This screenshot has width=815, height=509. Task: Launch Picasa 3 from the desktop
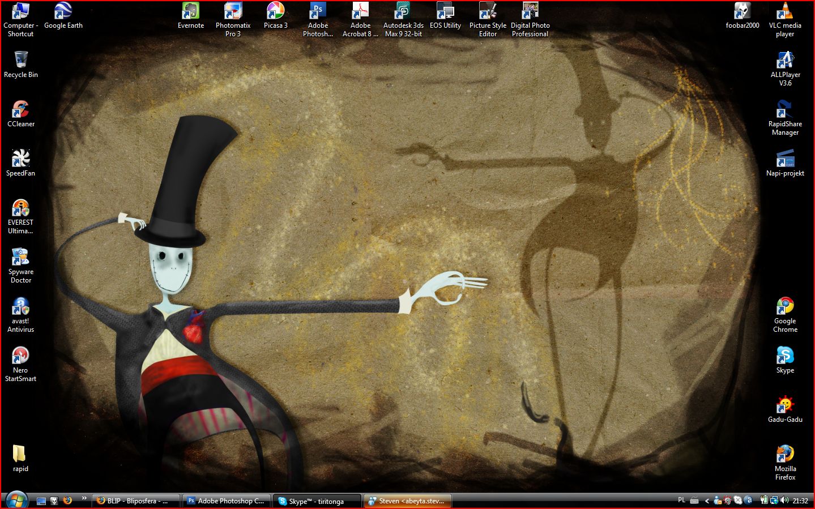[275, 11]
